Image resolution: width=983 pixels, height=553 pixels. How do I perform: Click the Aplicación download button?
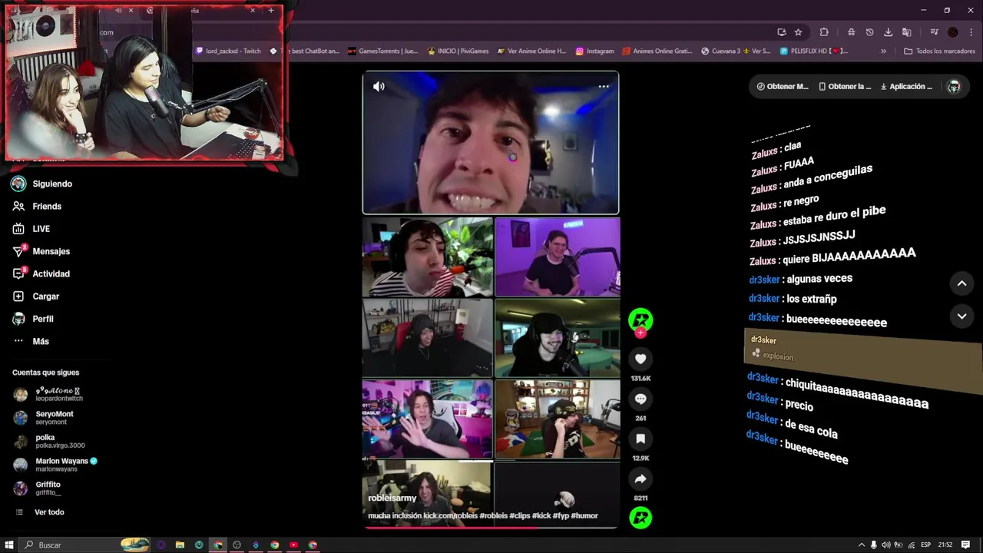point(906,87)
